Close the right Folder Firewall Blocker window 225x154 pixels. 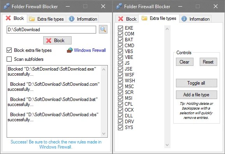click(216, 7)
